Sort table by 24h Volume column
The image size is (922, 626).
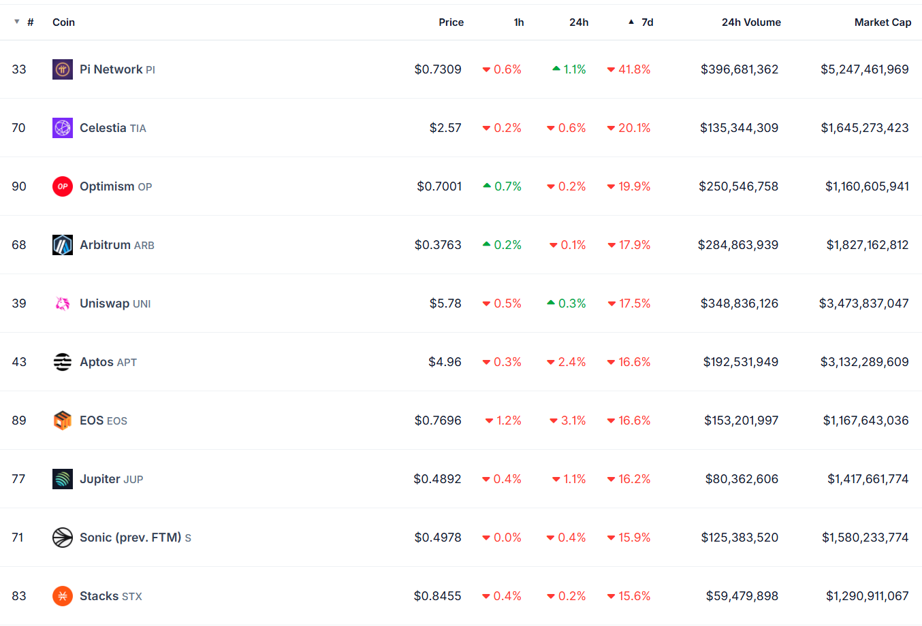tap(751, 22)
